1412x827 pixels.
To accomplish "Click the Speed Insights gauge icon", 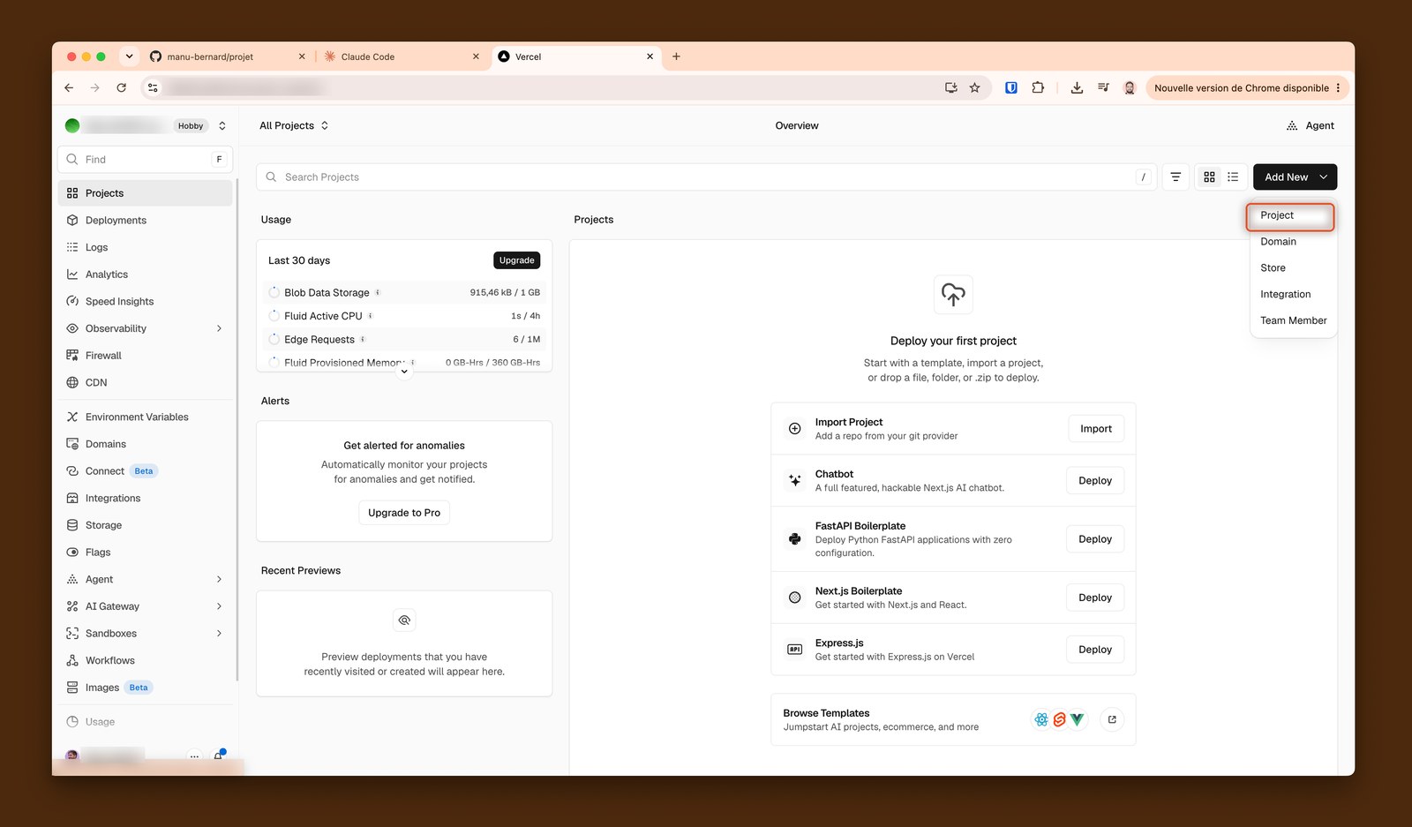I will pyautogui.click(x=72, y=302).
